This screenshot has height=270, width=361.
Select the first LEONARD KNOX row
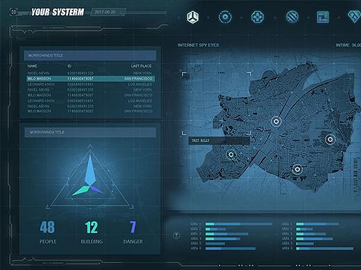[90, 84]
